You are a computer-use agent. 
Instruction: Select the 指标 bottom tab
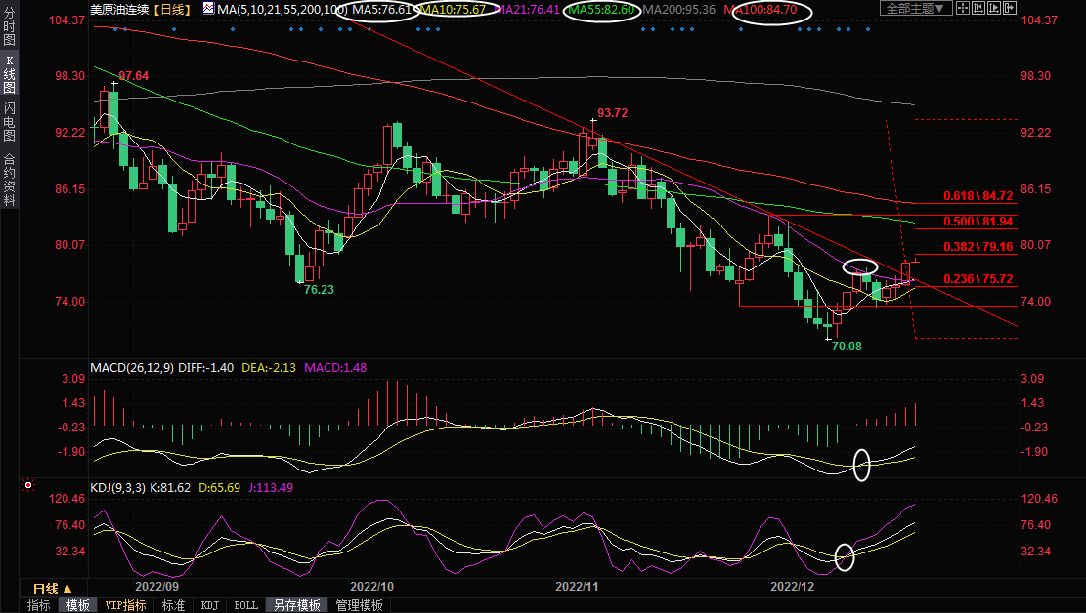click(x=39, y=605)
